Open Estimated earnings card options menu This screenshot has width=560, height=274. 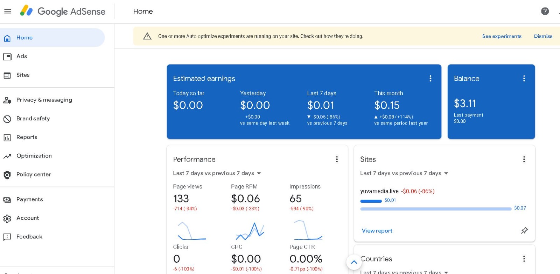click(x=430, y=79)
